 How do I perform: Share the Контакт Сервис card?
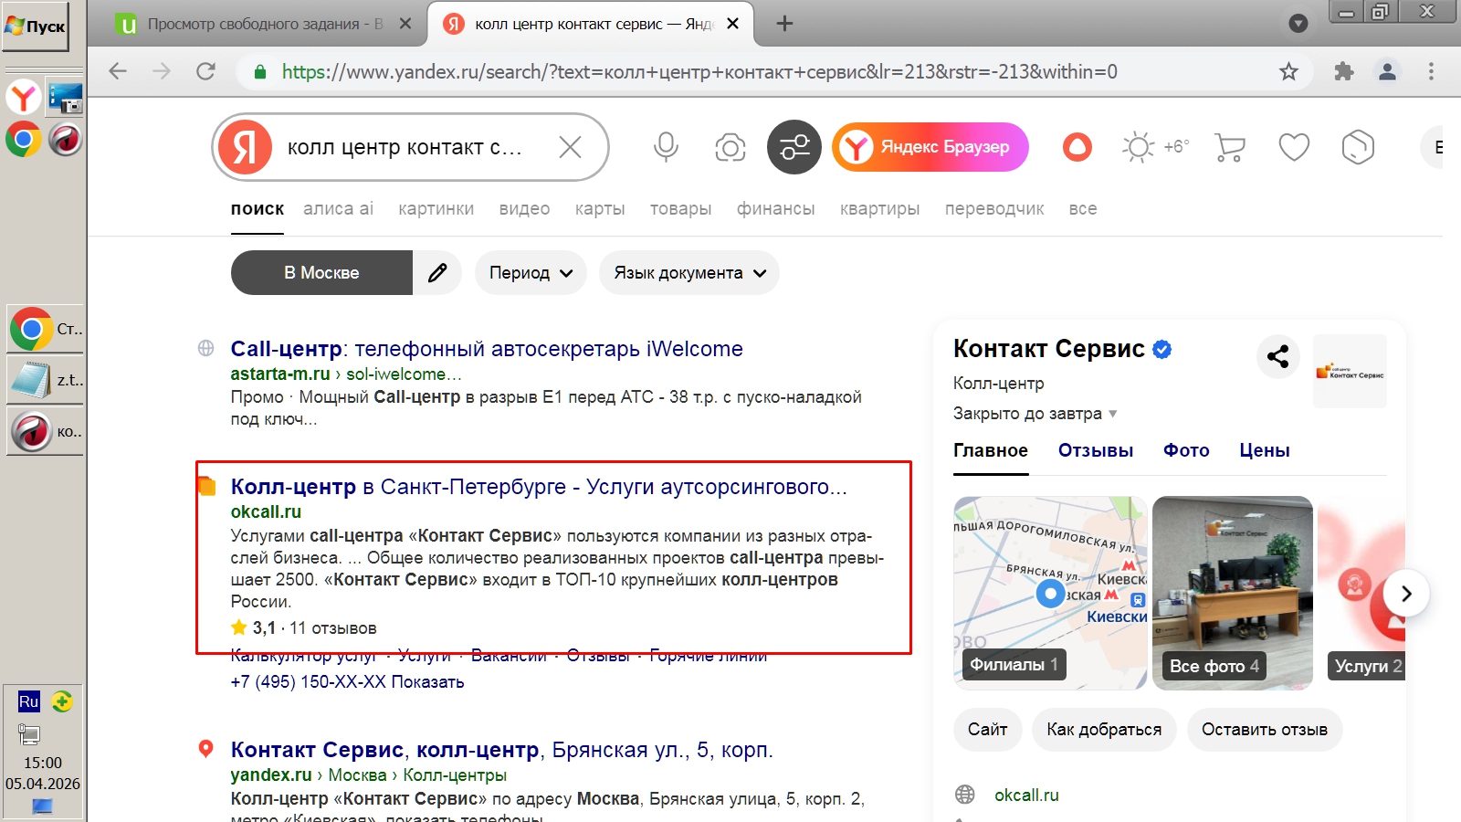click(1278, 356)
